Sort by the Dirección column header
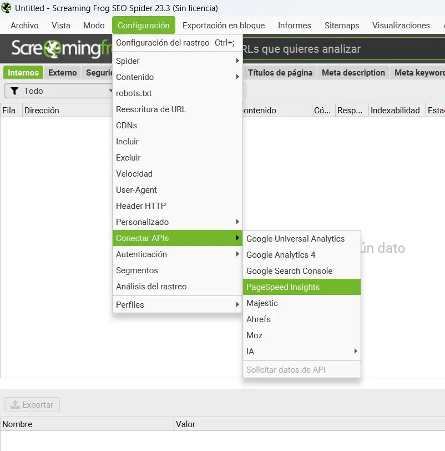Screen dimensions: 445x451 tap(67, 111)
